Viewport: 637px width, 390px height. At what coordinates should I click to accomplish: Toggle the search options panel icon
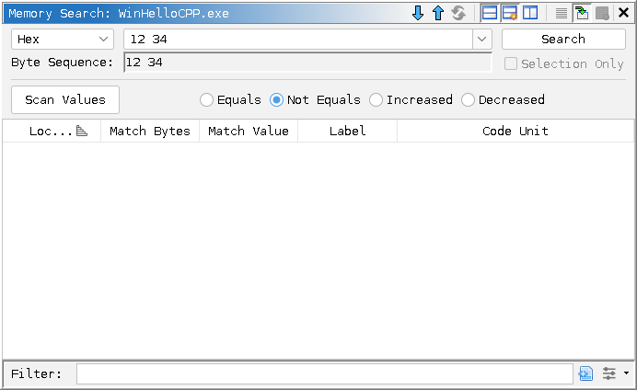[490, 13]
